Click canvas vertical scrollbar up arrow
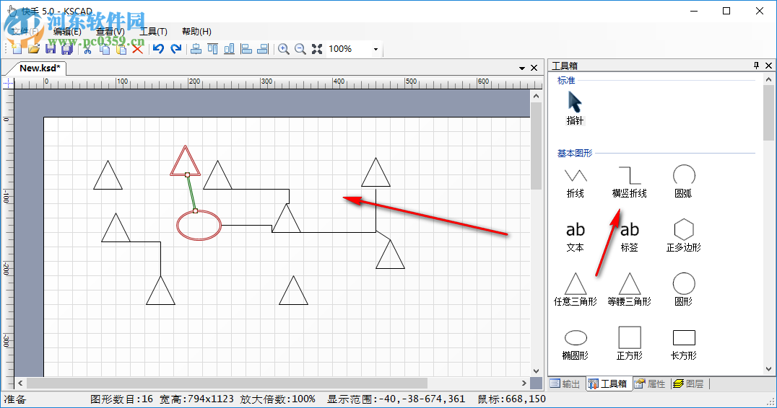The width and height of the screenshot is (777, 408). pos(536,96)
